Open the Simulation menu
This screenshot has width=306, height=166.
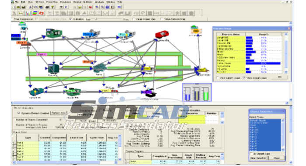[66, 2]
